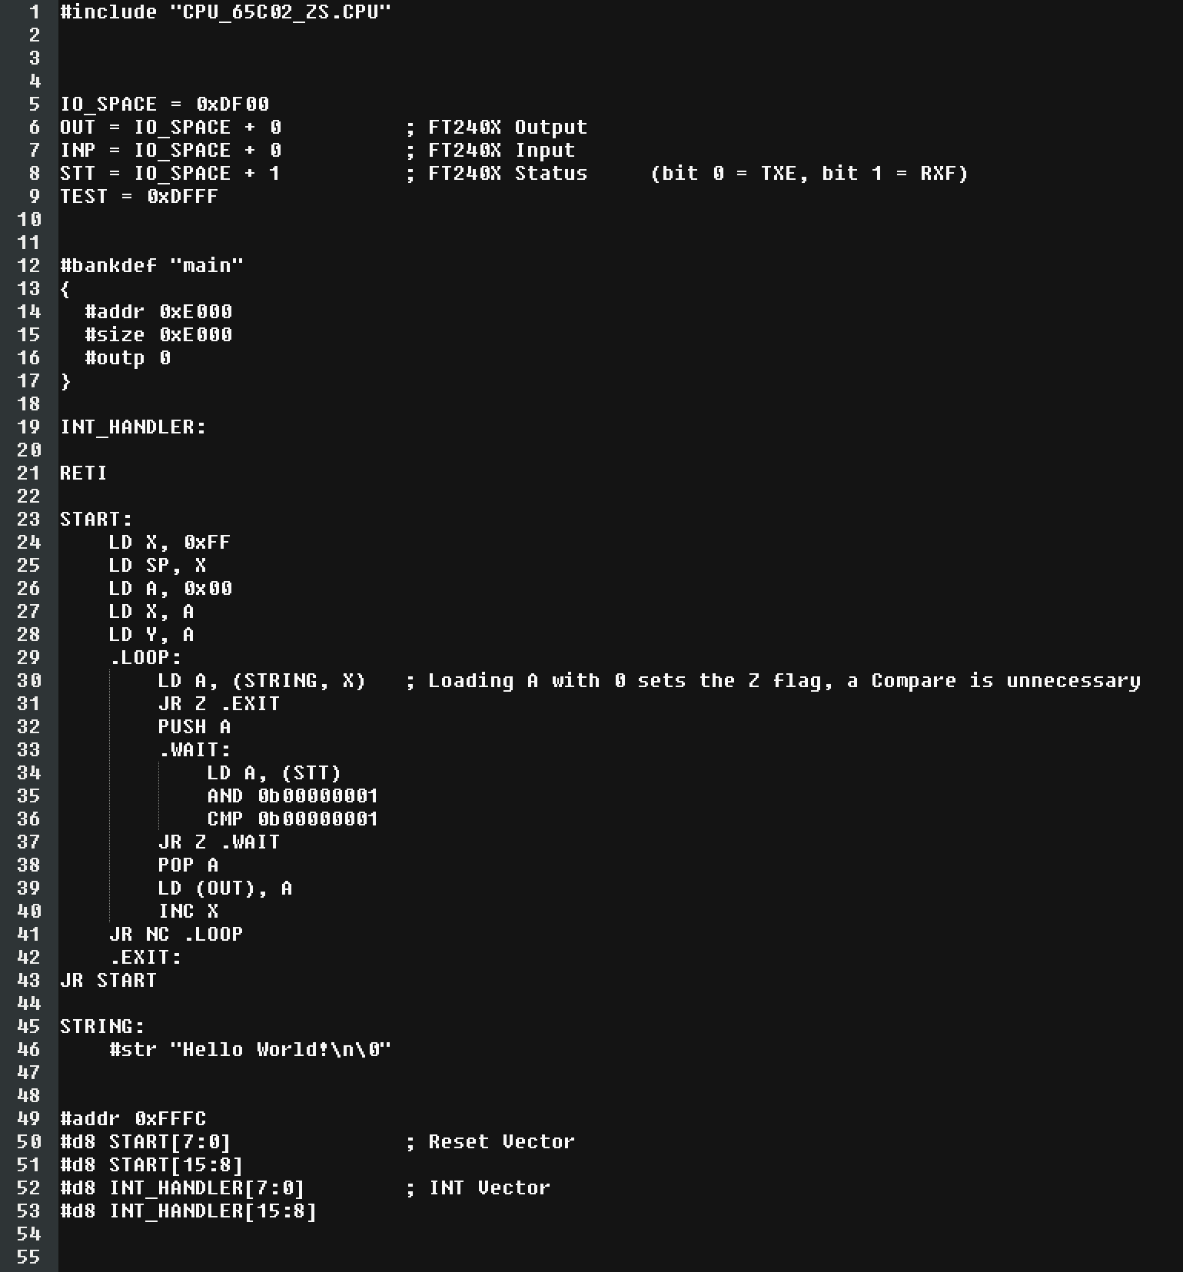
Task: Click the START: label on line 23
Action: (96, 520)
